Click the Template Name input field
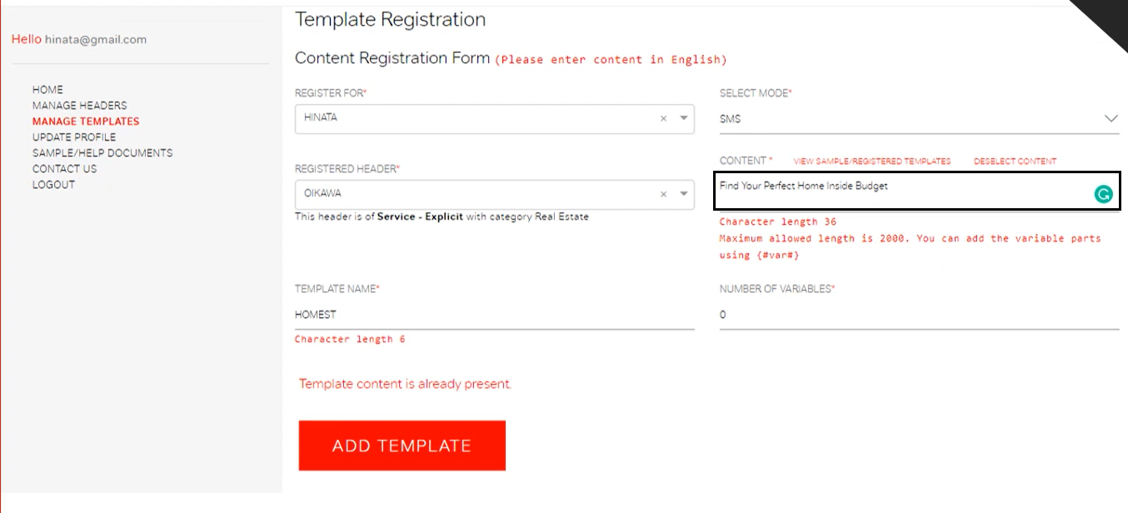The image size is (1128, 513). pos(494,315)
